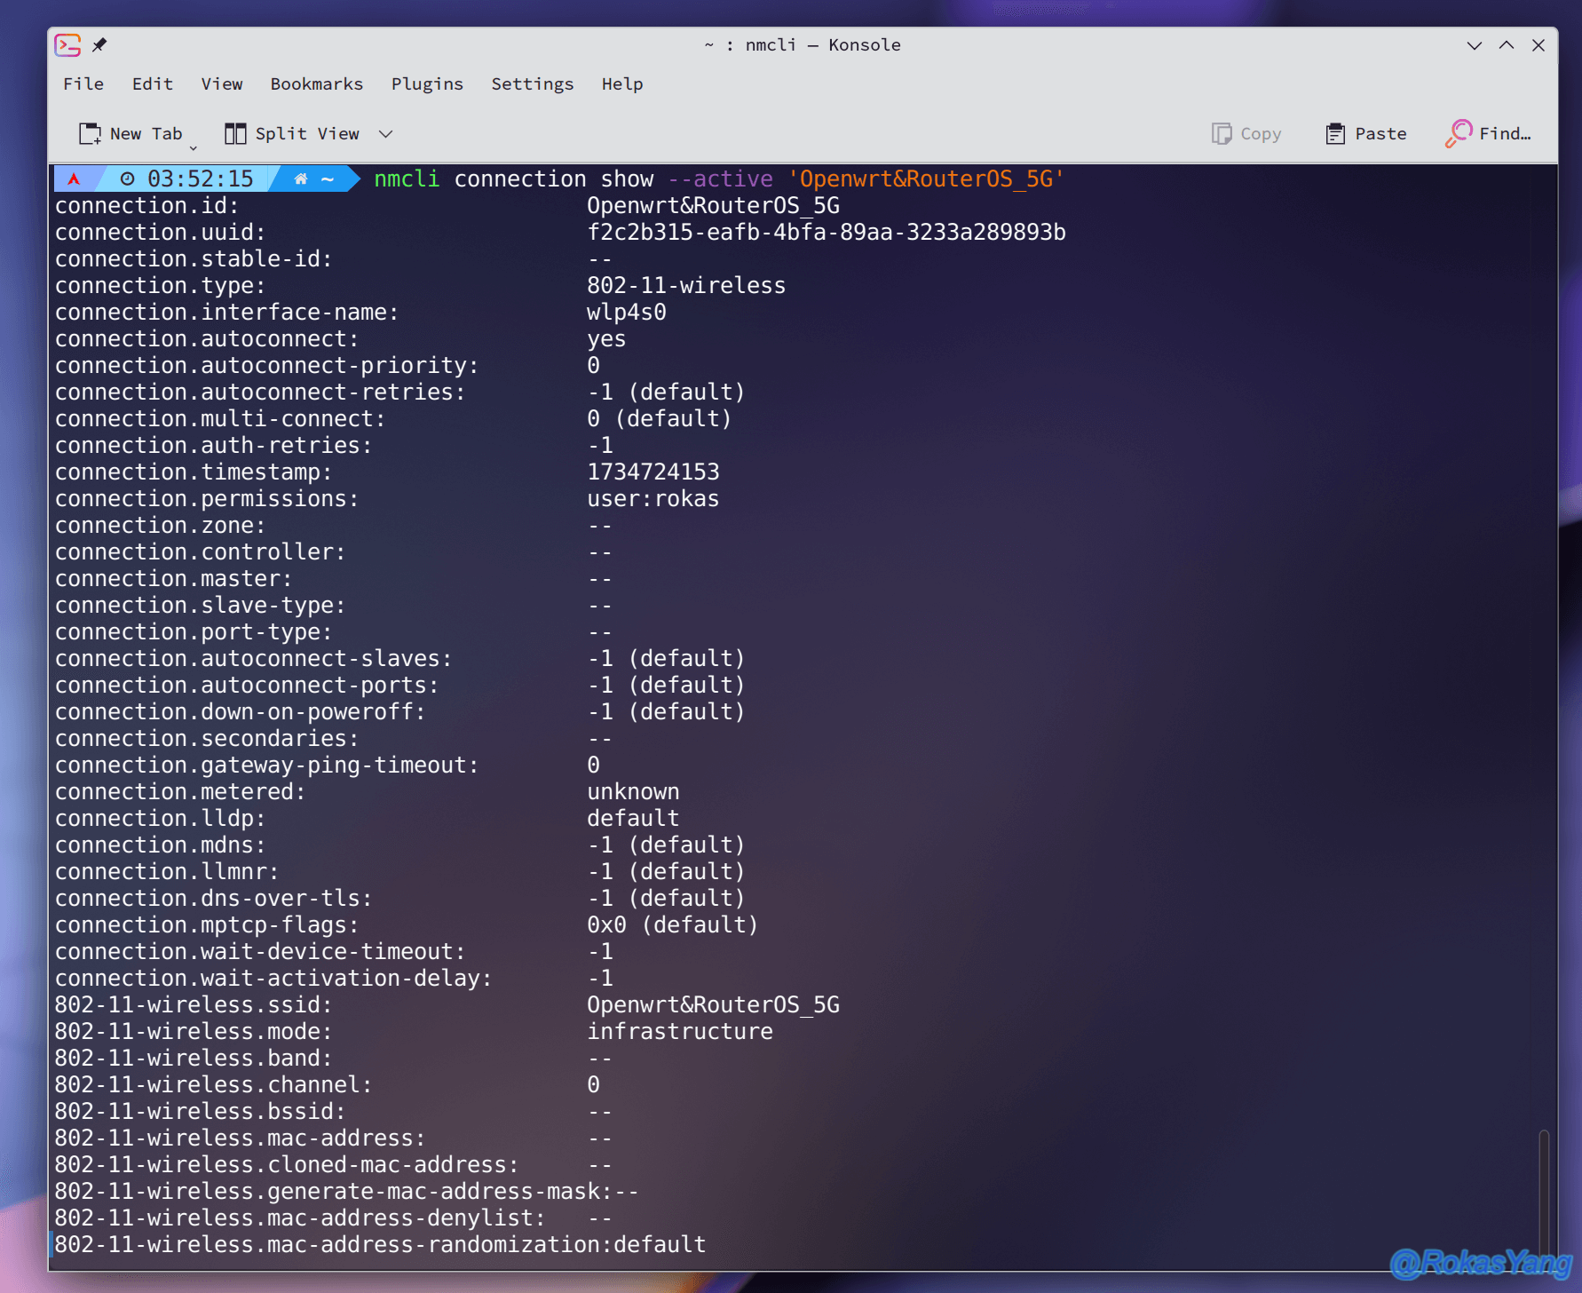The height and width of the screenshot is (1293, 1582).
Task: Click the Find magnifier icon
Action: click(1458, 134)
